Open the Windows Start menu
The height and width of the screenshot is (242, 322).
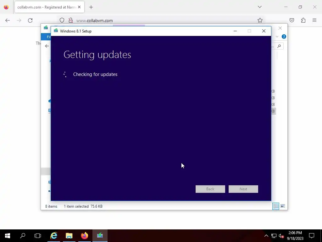(8, 236)
